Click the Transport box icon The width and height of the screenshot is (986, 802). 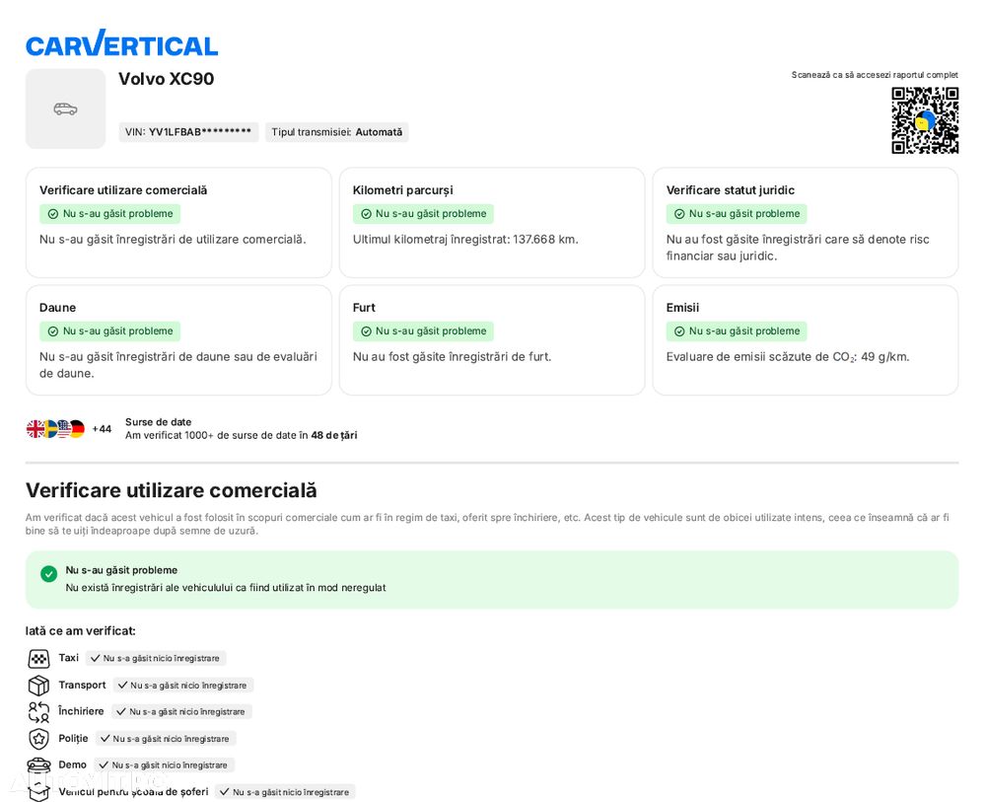[x=39, y=685]
